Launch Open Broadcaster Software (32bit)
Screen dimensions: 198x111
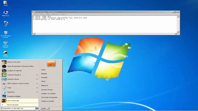(x=20, y=66)
